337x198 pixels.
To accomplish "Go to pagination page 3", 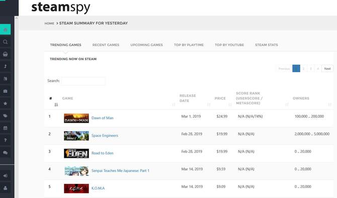I will [x=310, y=69].
